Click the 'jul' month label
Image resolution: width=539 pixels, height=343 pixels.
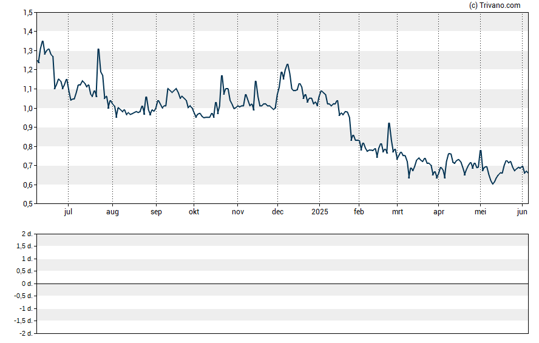[68, 212]
